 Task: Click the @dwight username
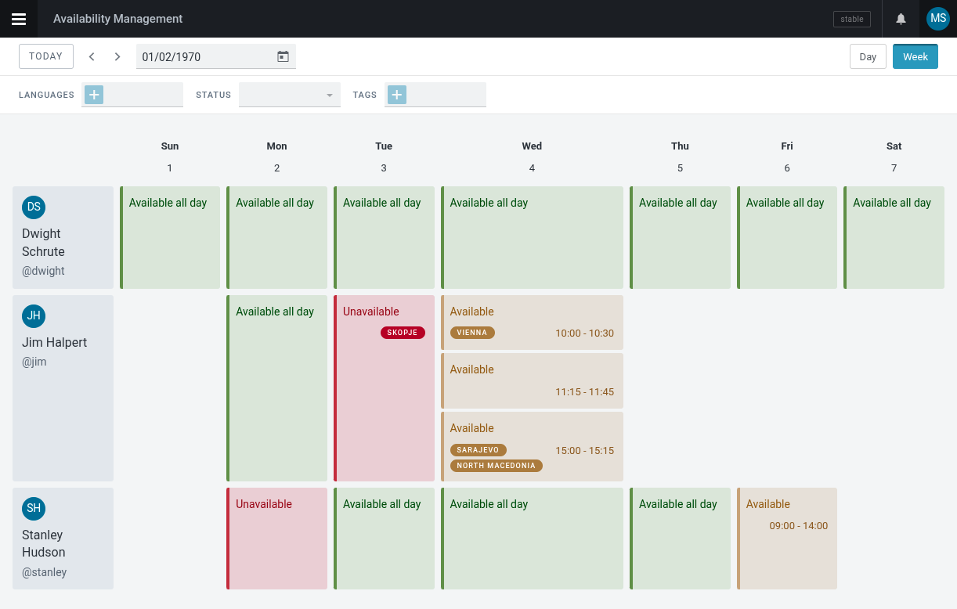coord(43,271)
